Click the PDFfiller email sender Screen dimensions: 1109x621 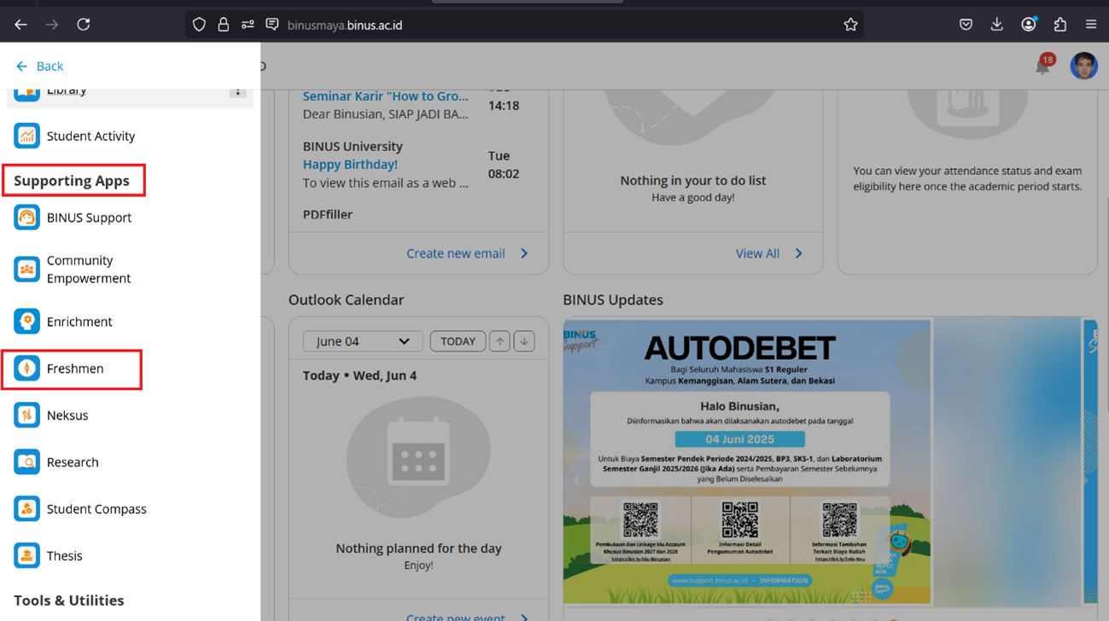pyautogui.click(x=328, y=214)
